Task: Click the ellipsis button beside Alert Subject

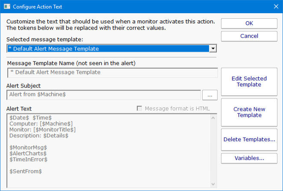Action: click(x=210, y=95)
